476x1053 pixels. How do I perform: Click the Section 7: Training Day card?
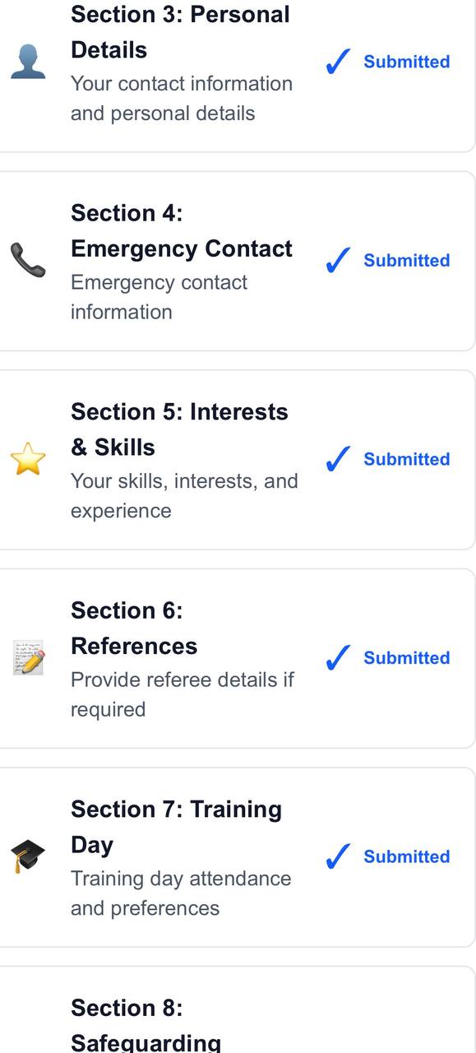click(177, 827)
